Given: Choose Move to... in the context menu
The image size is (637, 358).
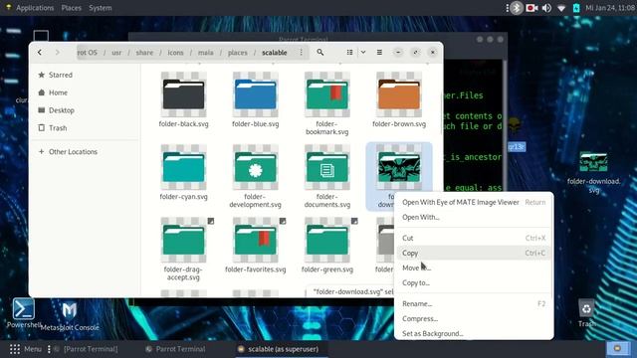Looking at the screenshot, I should 474,268.
